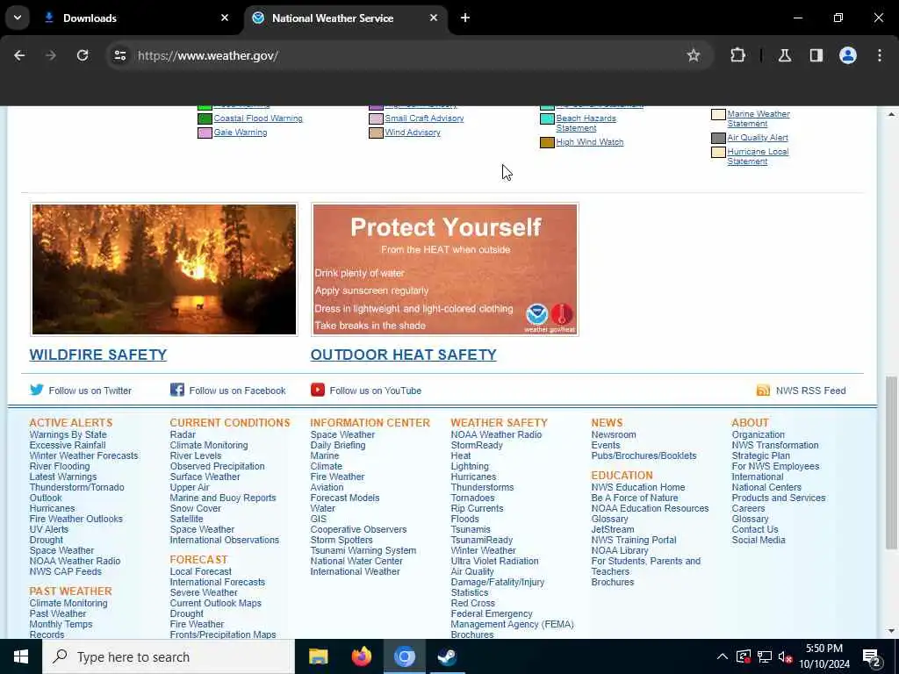Close the Downloads tab
The height and width of the screenshot is (674, 899).
[225, 18]
